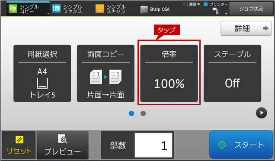Click the preview magnifier document icon
This screenshot has height=161, width=275.
click(x=62, y=139)
